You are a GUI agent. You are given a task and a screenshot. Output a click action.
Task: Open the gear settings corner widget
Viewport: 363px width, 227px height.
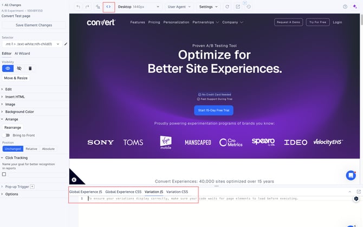[74, 179]
